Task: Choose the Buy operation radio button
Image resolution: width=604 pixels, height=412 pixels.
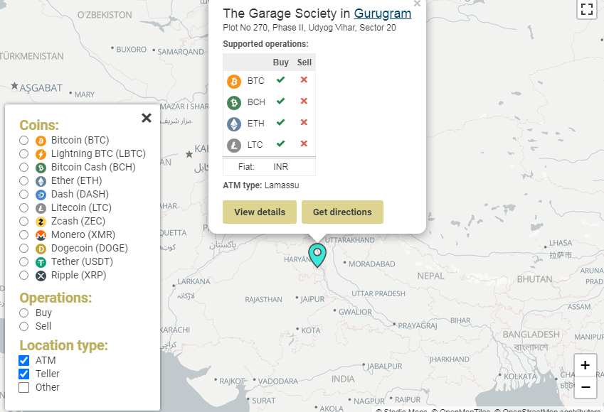Action: (x=24, y=313)
